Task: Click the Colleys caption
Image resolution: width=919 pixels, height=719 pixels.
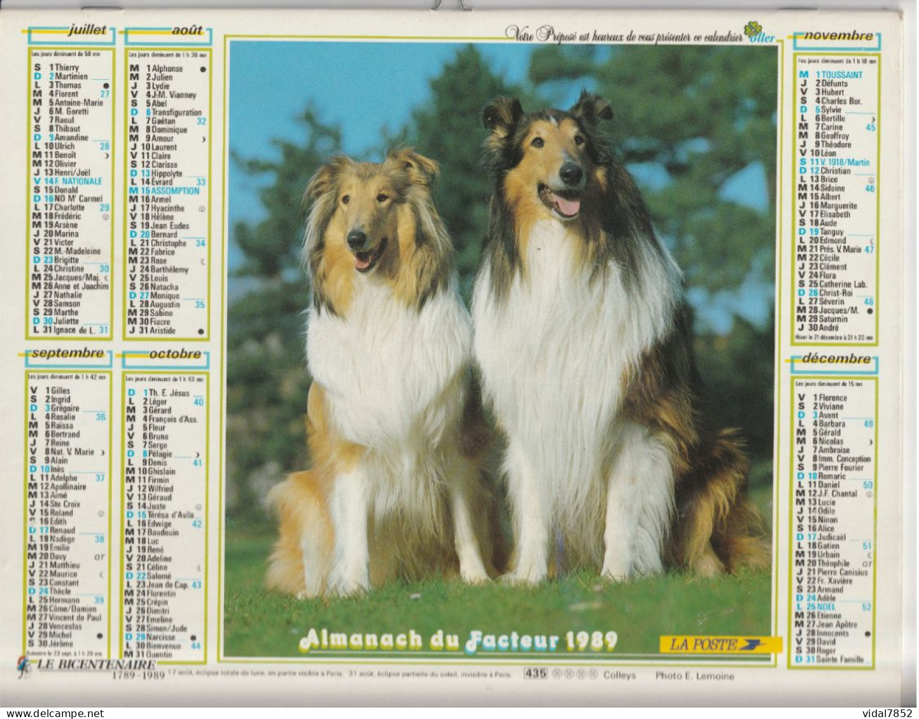Action: (620, 676)
